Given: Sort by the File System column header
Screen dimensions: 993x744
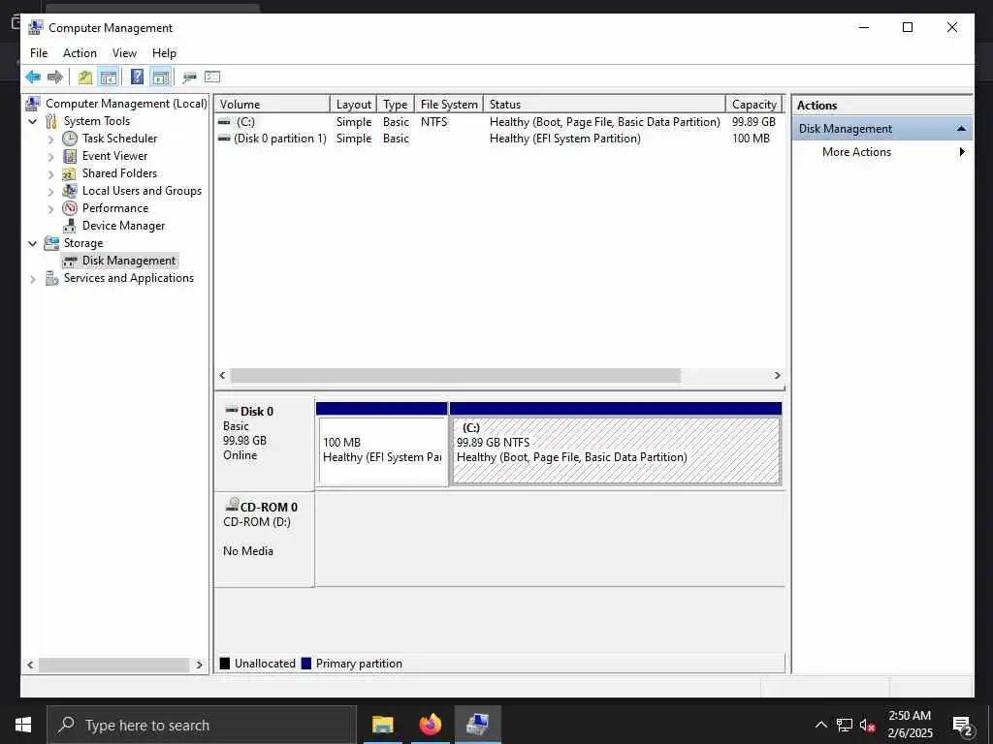Looking at the screenshot, I should 449,105.
